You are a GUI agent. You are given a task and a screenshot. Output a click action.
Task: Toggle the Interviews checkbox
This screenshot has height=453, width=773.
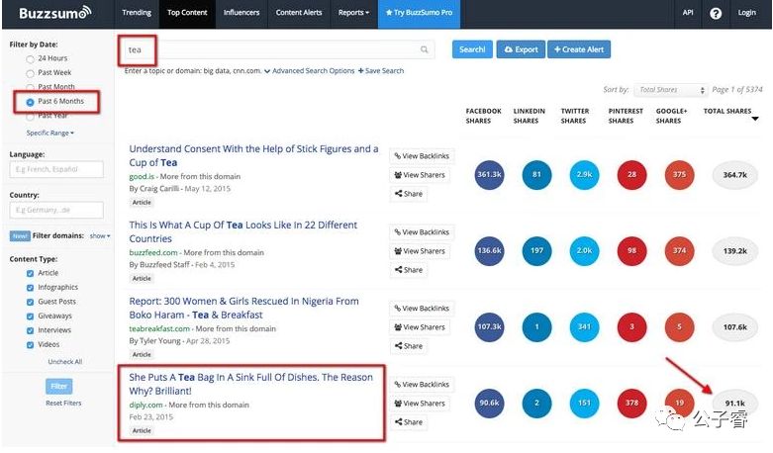point(30,330)
